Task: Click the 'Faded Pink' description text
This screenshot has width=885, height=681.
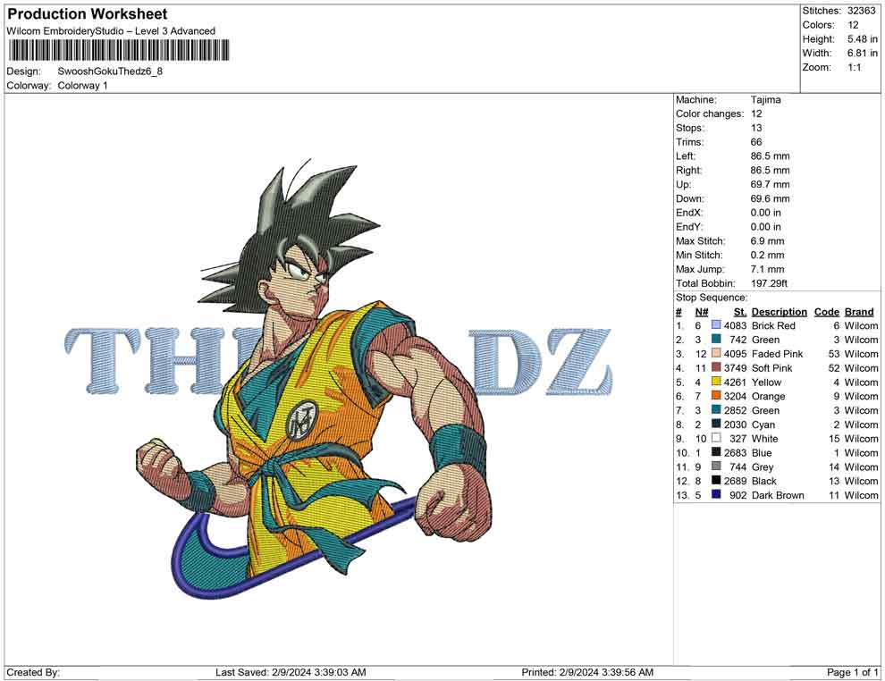Action: (x=777, y=354)
